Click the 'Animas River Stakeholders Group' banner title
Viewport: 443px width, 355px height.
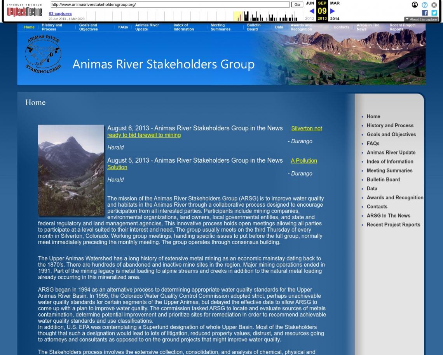tap(163, 65)
